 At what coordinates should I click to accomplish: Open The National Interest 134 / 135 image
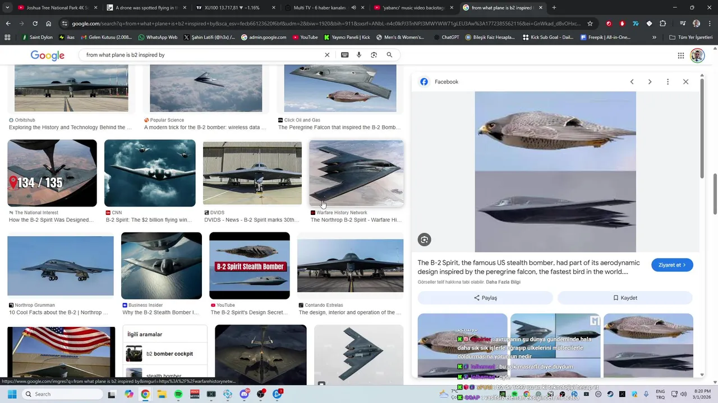(52, 173)
